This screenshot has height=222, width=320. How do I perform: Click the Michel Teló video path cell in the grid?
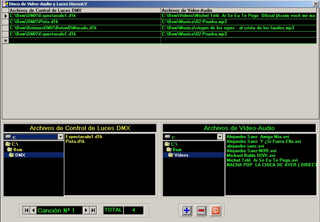coord(239,16)
